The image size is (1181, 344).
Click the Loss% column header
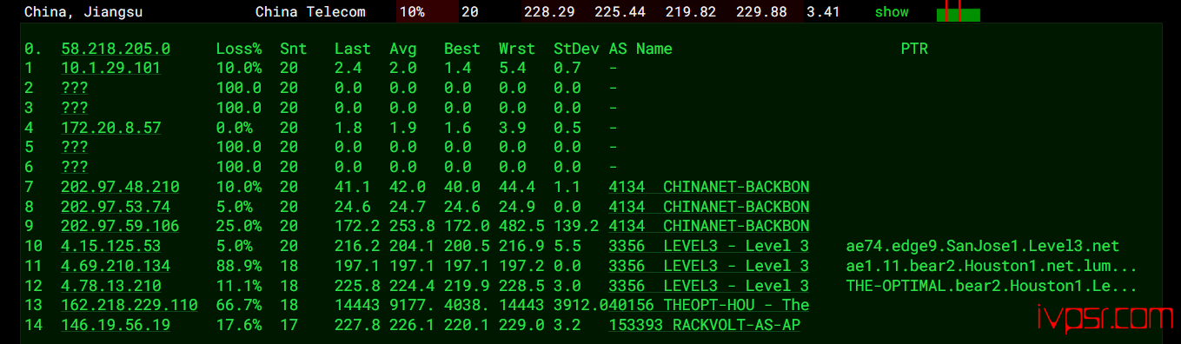239,49
